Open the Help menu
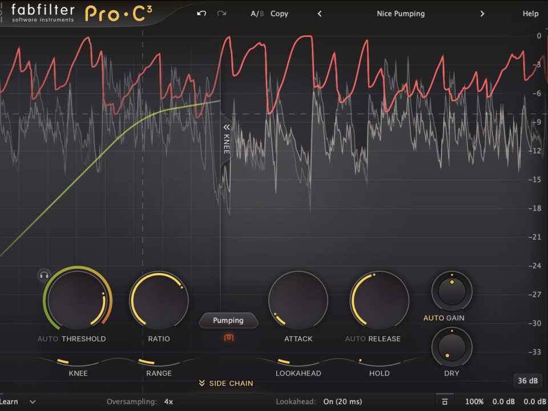 530,14
